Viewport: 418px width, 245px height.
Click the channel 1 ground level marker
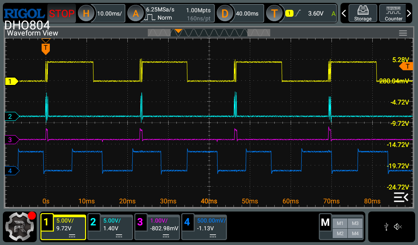(x=11, y=81)
